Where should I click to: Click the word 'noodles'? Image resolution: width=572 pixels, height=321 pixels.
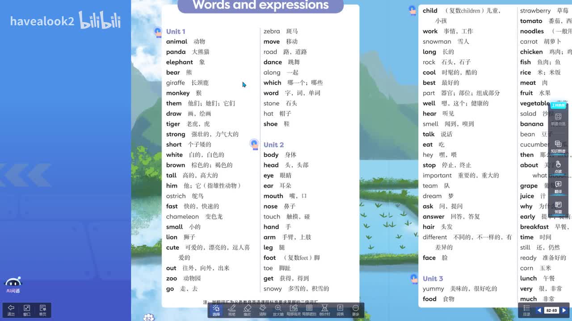(x=532, y=31)
